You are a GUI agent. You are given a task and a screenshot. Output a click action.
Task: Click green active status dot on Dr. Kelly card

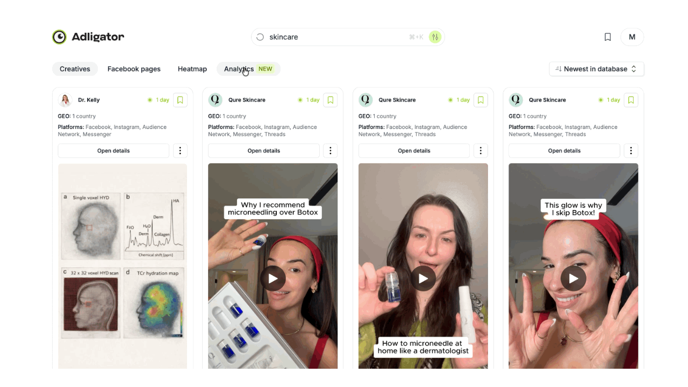(x=150, y=100)
